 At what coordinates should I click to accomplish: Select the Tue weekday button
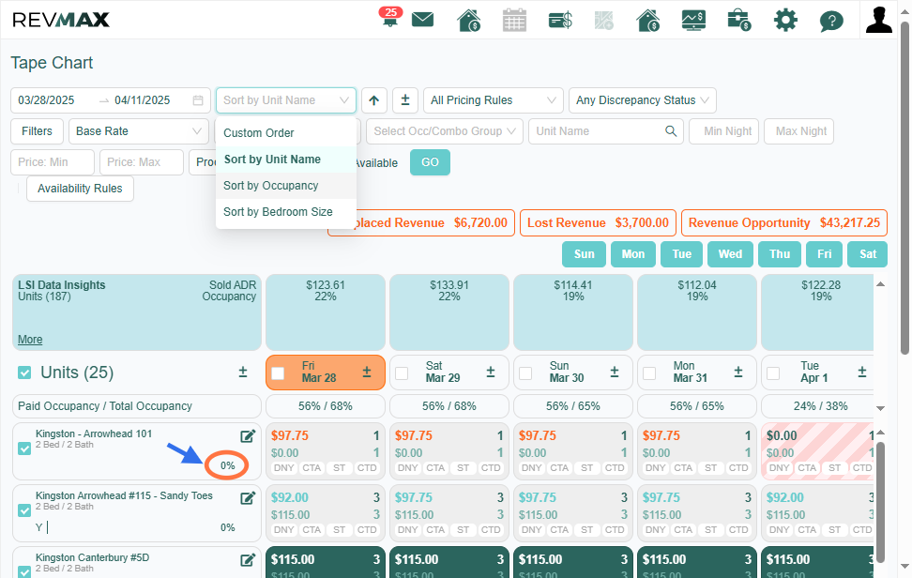point(682,254)
